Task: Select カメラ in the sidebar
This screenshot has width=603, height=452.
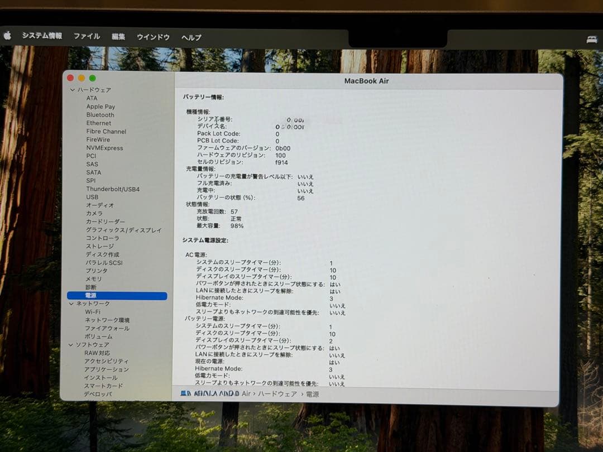Action: (x=93, y=213)
